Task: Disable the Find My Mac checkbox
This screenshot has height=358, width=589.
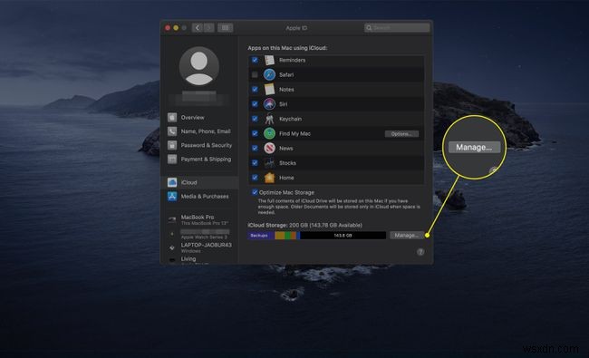Action: (x=255, y=133)
